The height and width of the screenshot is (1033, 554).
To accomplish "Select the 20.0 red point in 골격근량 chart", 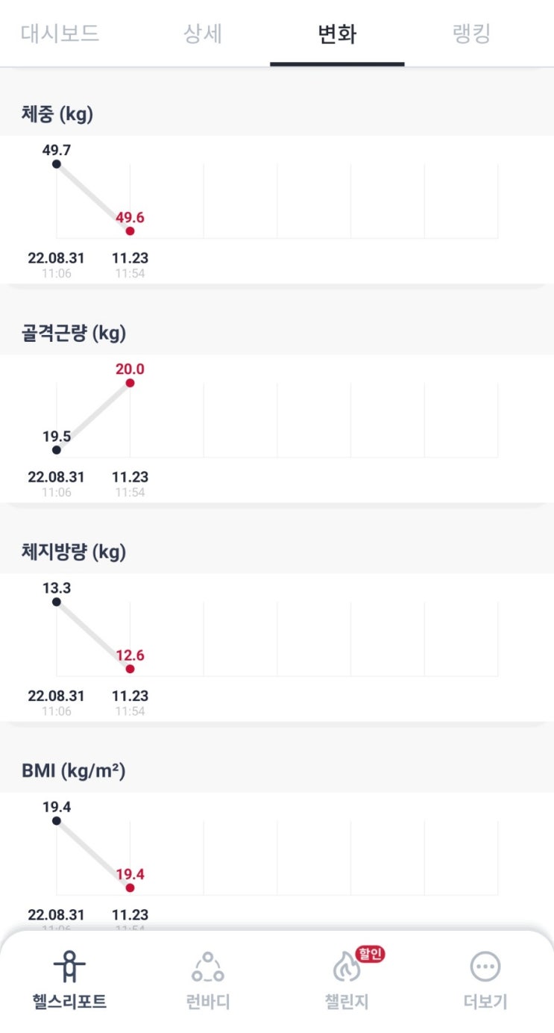I will click(x=130, y=383).
